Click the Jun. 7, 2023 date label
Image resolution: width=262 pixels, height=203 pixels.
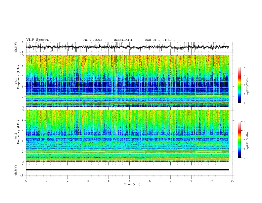coord(92,40)
